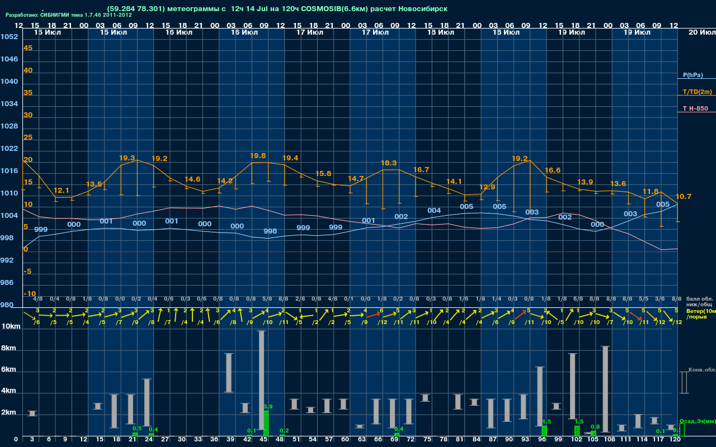Click the 96 forecast hour label on bottom axis
This screenshot has width=716, height=447.
tap(542, 440)
